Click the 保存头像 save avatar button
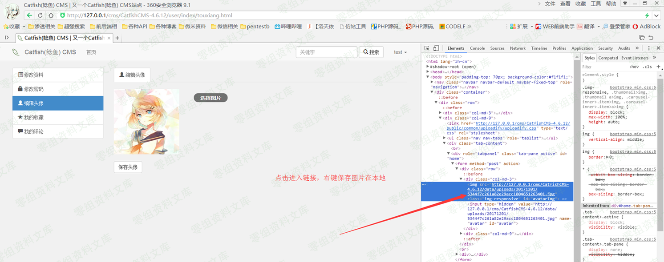The image size is (664, 262). (x=128, y=167)
